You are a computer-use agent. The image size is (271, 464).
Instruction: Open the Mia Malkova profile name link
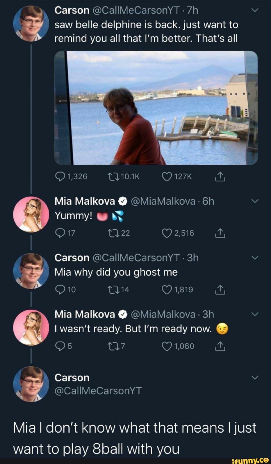pyautogui.click(x=85, y=201)
